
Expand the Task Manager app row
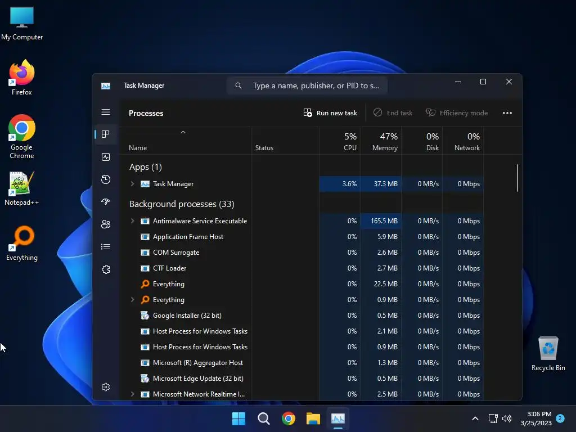(133, 184)
